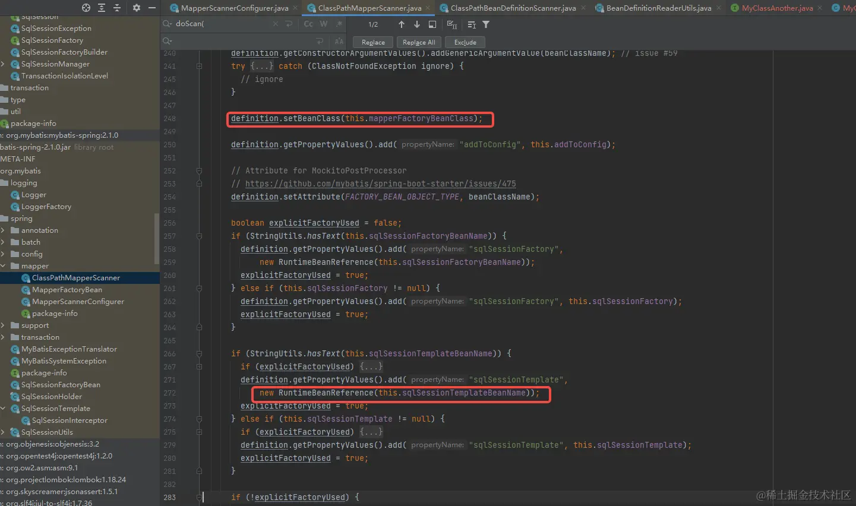
Task: Toggle code fold marker at line 241
Action: (199, 66)
